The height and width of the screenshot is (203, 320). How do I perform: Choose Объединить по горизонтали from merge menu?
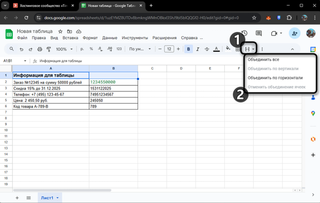[x=275, y=78]
